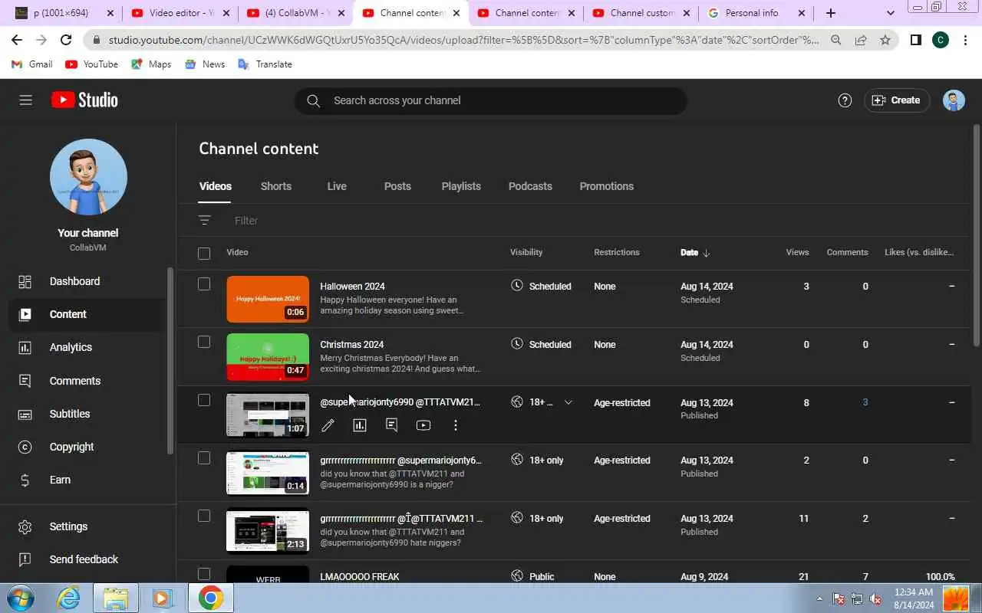Click the Halloween 2024 orange thumbnail
Screen dimensions: 982x613
268,299
